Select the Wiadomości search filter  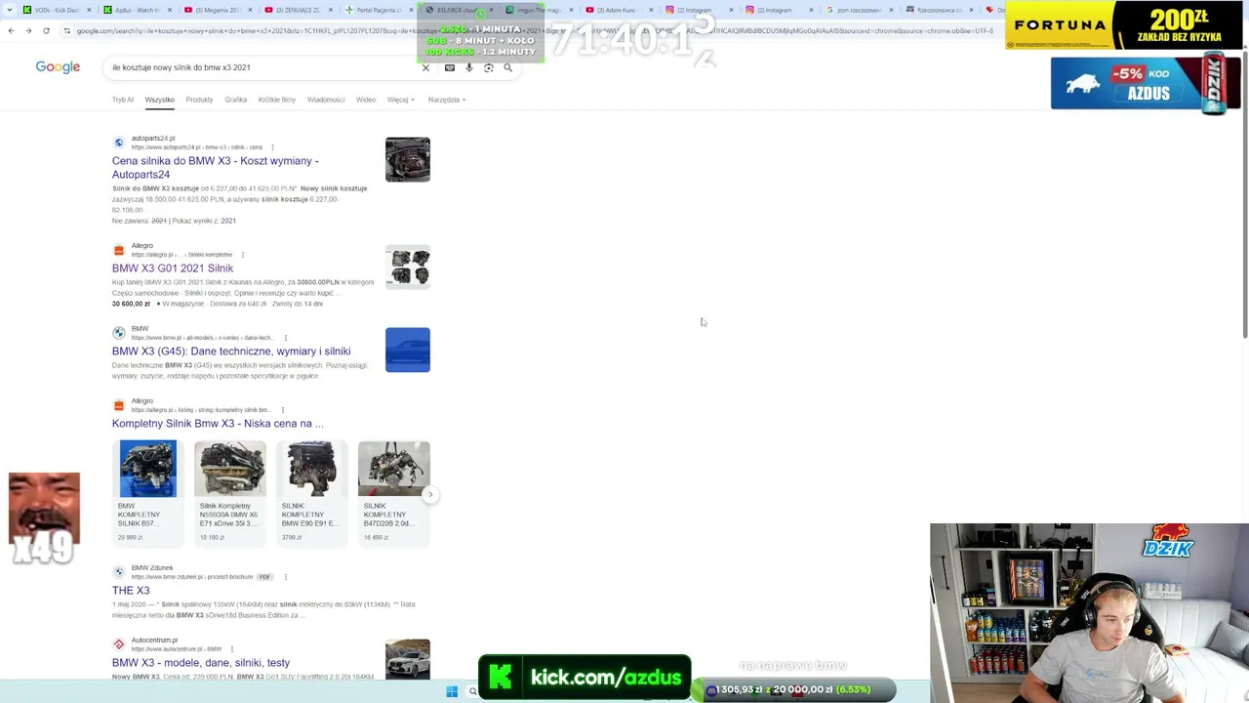pos(326,100)
